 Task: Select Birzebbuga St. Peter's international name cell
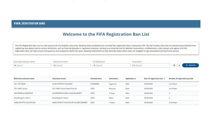point(22,98)
